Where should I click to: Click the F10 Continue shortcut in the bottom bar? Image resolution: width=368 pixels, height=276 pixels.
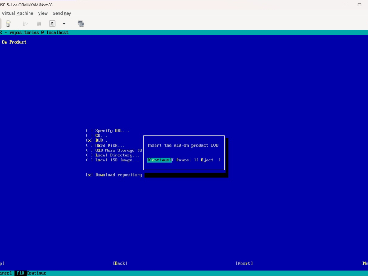[x=31, y=273]
